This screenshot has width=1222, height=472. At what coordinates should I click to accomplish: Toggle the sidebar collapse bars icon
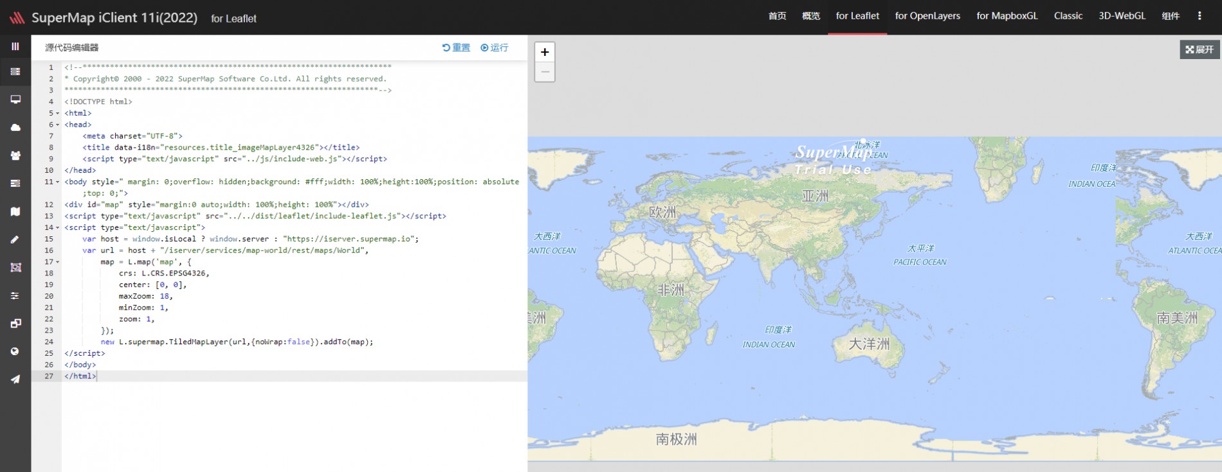tap(15, 46)
